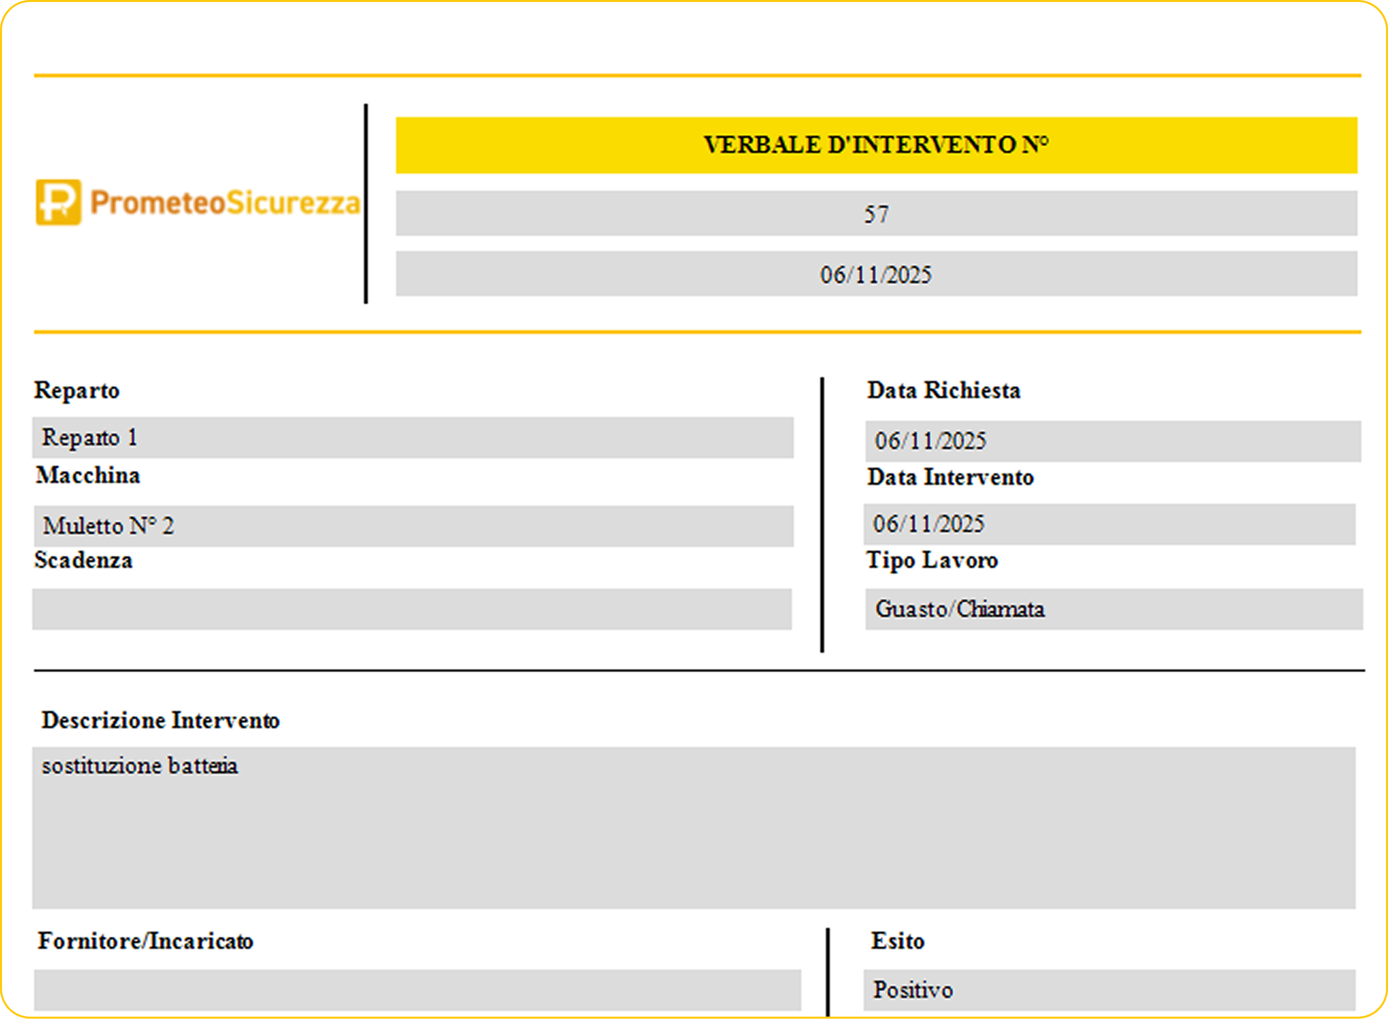The width and height of the screenshot is (1388, 1019).
Task: Click the Esito label
Action: (x=897, y=941)
